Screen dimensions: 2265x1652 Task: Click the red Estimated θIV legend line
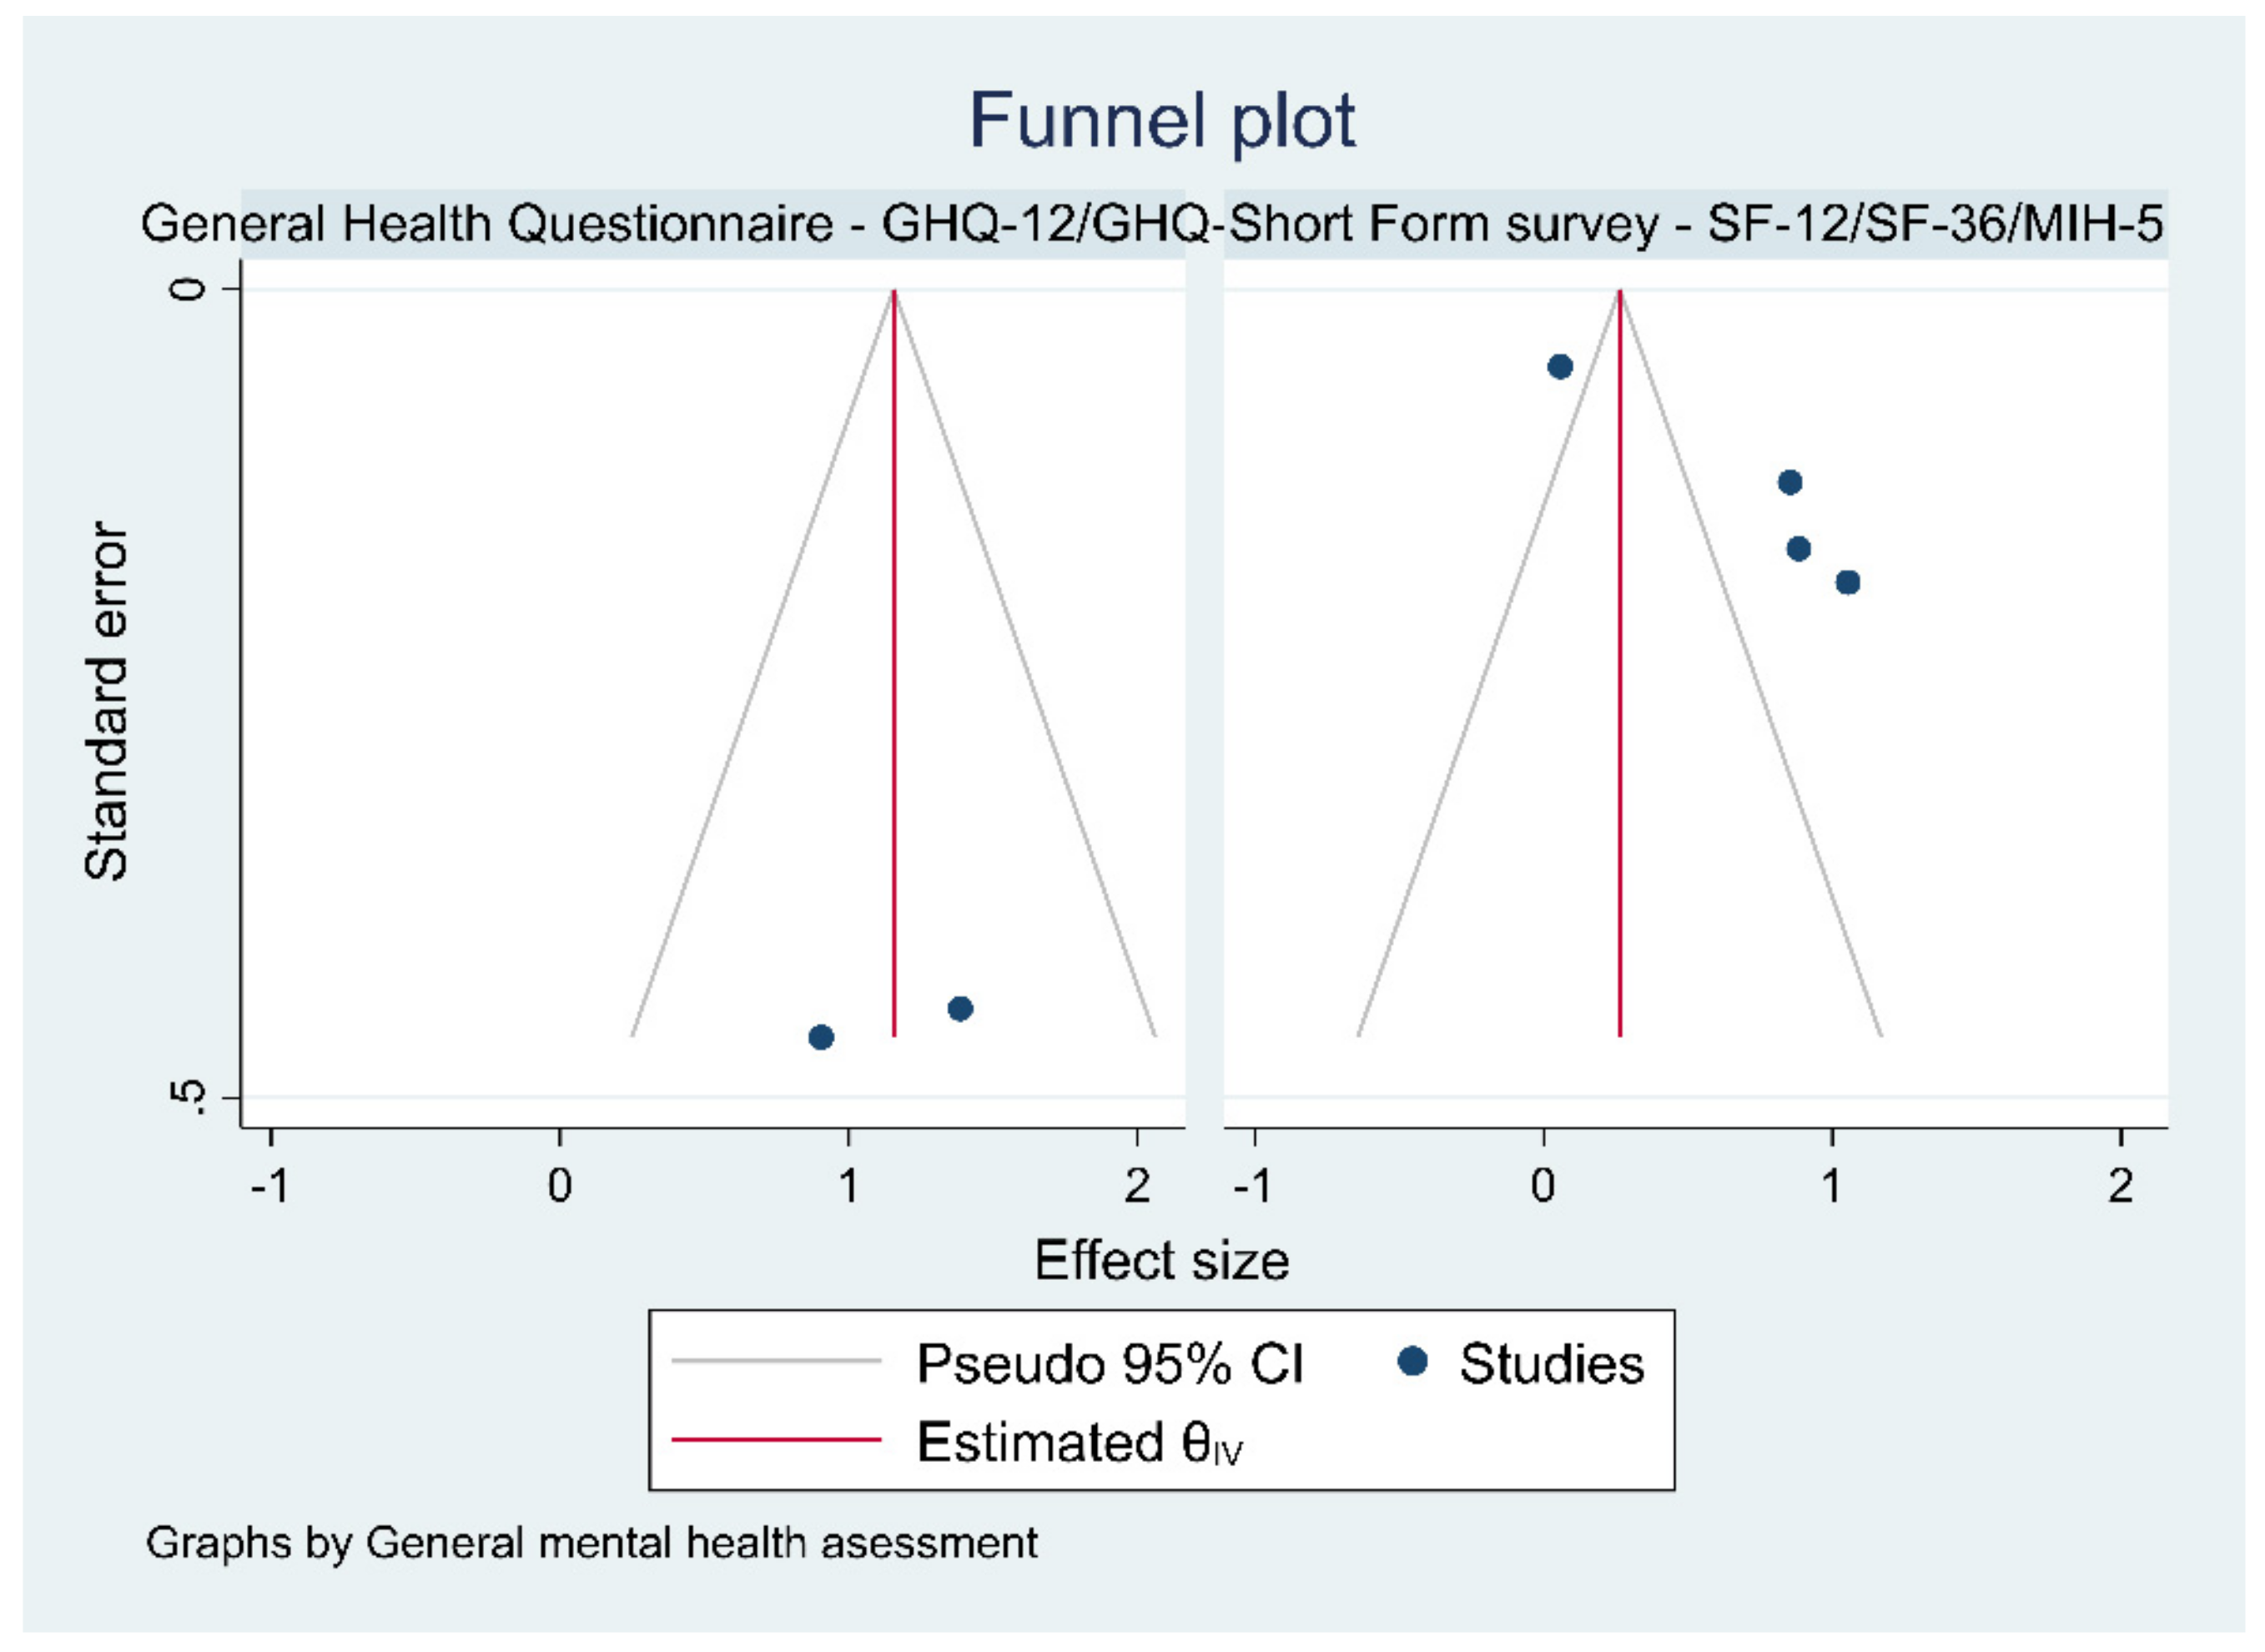click(776, 1440)
